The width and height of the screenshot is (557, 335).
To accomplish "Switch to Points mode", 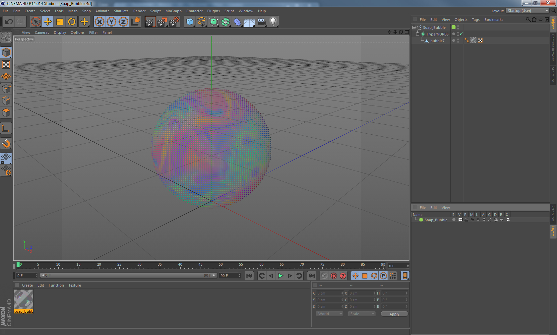I will [x=6, y=89].
